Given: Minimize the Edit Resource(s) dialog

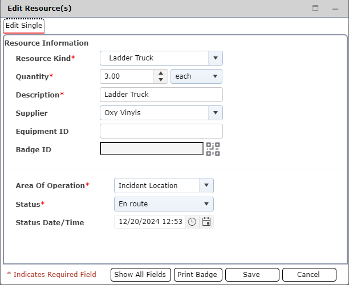Looking at the screenshot, I should click(335, 9).
